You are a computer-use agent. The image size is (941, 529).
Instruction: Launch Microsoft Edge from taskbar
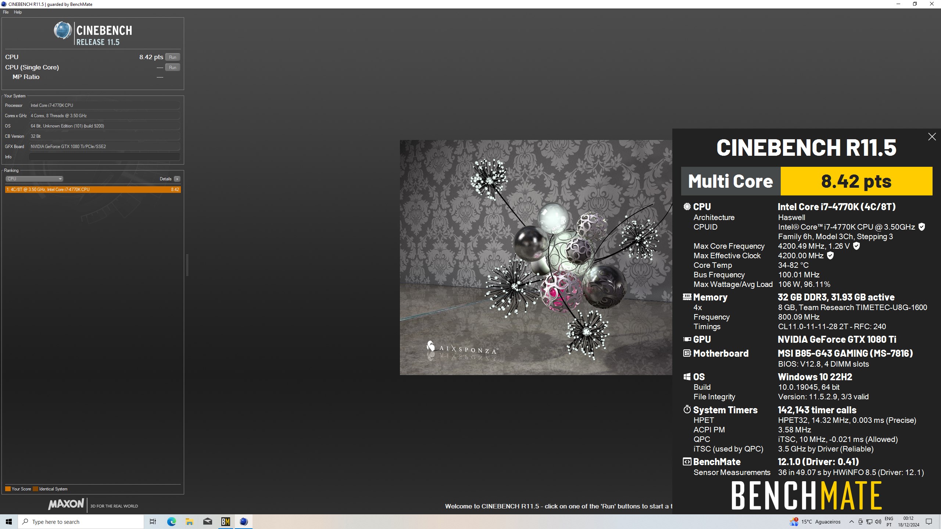point(171,522)
